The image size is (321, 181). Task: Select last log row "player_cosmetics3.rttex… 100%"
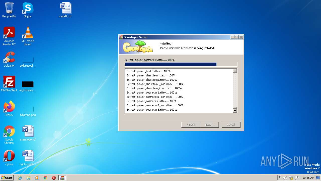[152, 110]
